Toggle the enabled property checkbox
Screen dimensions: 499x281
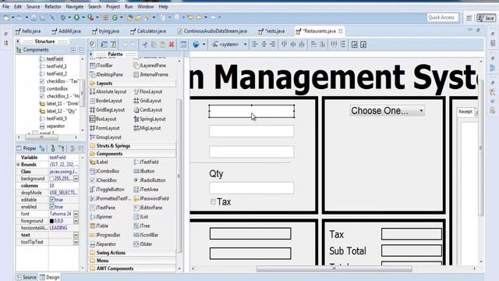click(52, 207)
